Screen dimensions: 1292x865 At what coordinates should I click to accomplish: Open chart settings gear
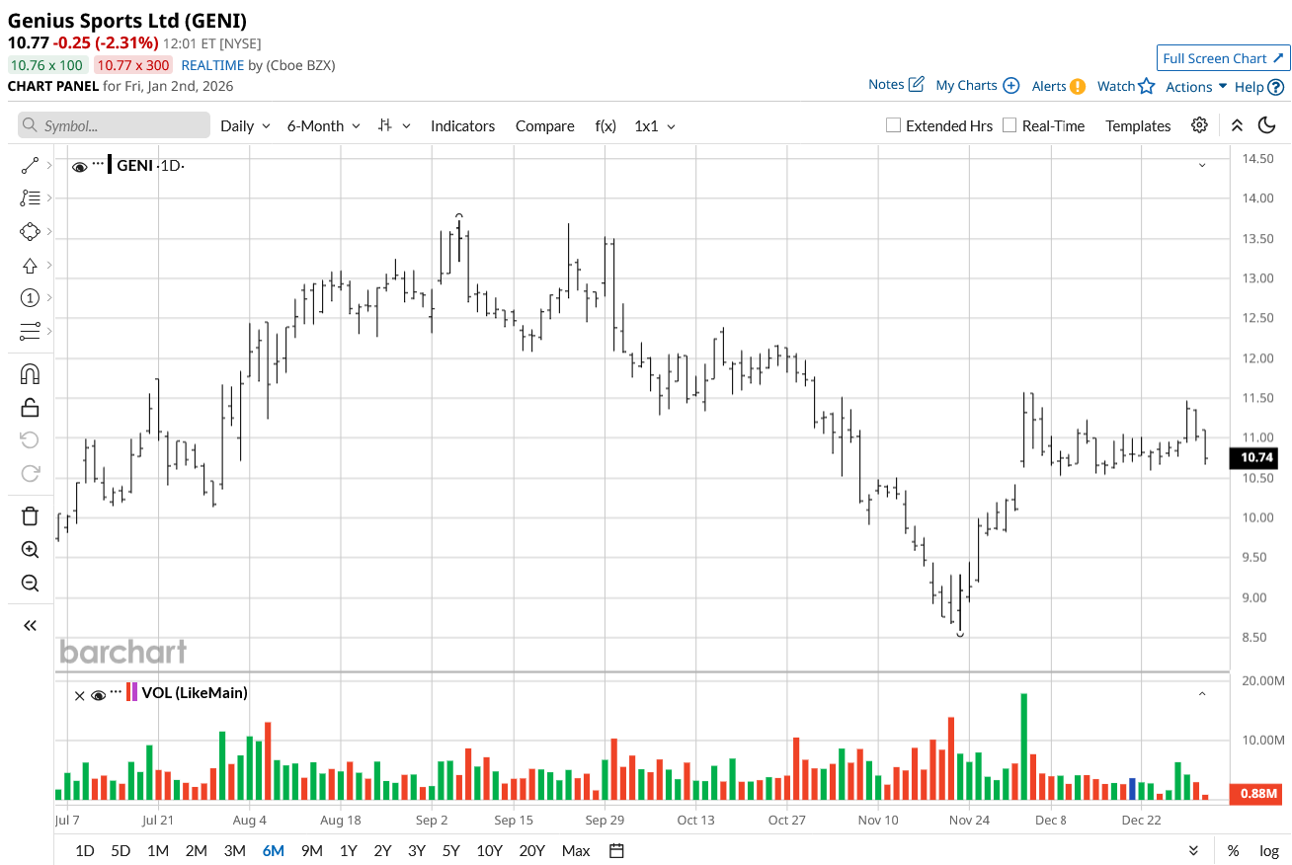click(1199, 125)
